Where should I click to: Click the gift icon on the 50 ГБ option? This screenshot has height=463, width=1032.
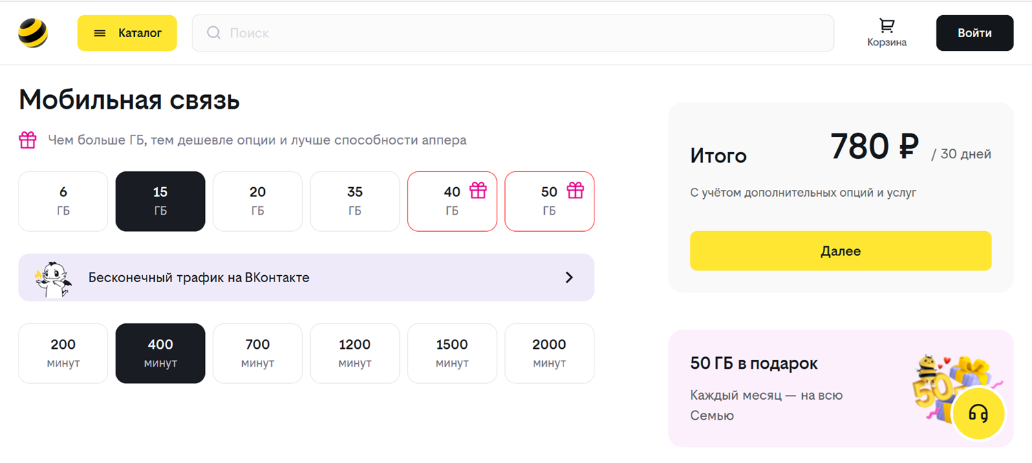pos(575,191)
